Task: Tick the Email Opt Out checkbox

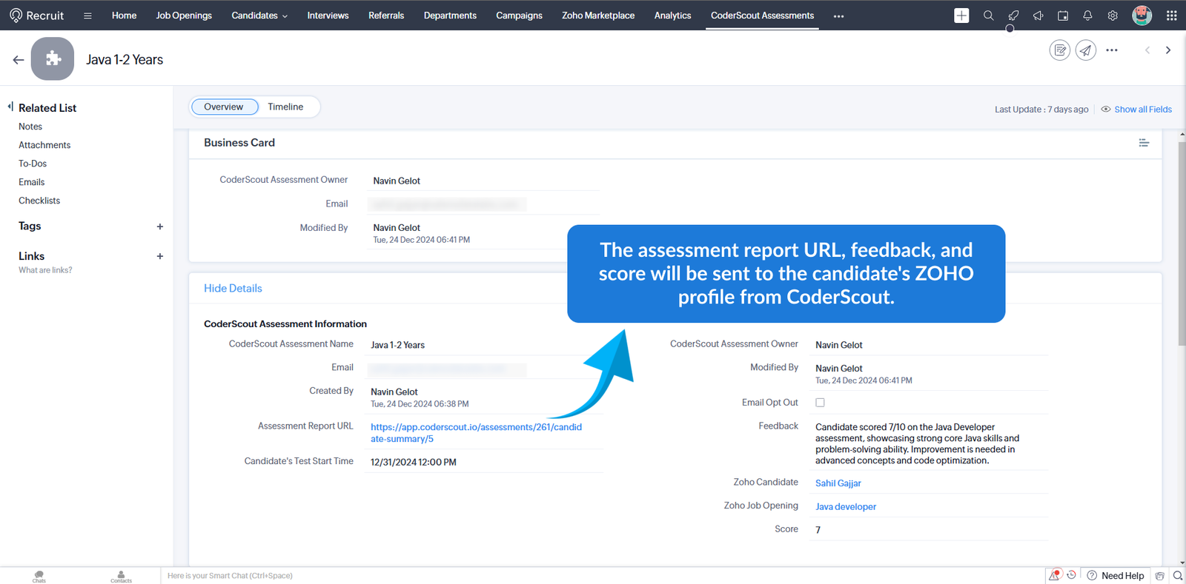Action: [820, 403]
